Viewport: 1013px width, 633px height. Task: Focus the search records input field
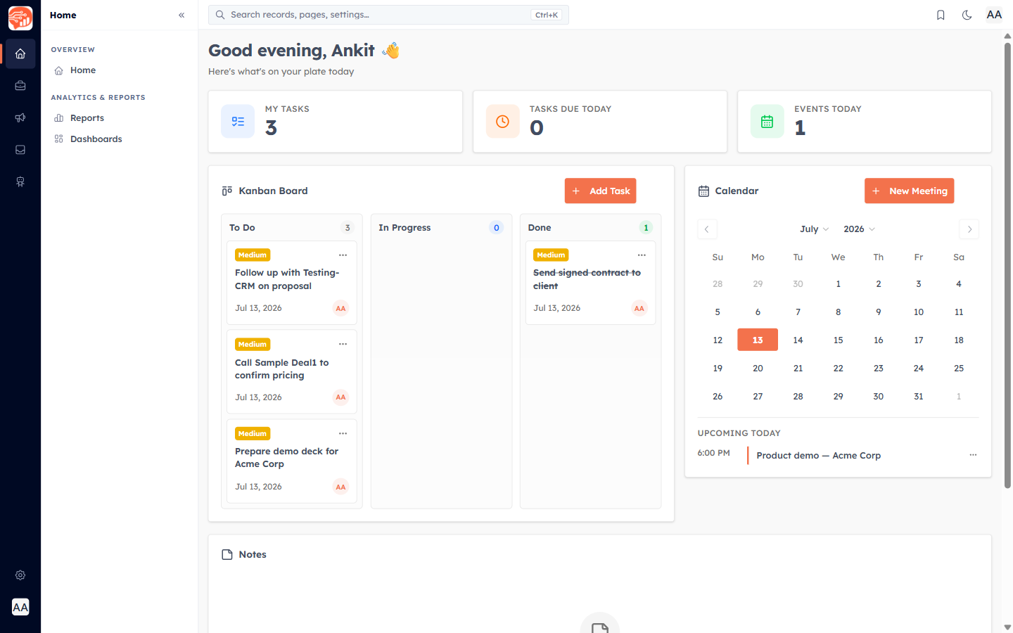click(x=388, y=15)
